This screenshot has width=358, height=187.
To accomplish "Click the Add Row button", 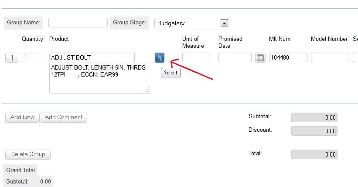I will [22, 117].
